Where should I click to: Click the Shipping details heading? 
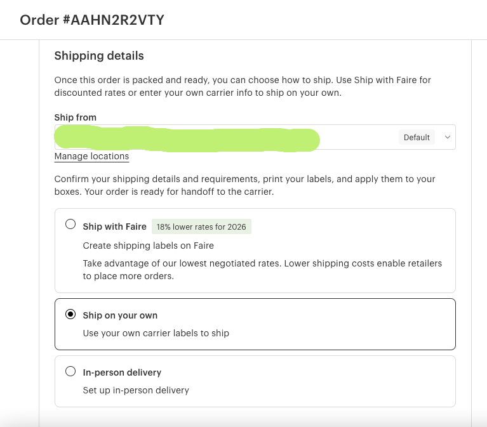click(99, 56)
